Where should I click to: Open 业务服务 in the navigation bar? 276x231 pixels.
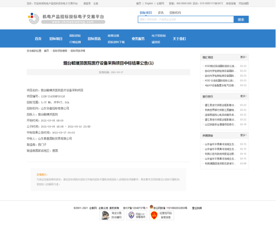click(138, 38)
